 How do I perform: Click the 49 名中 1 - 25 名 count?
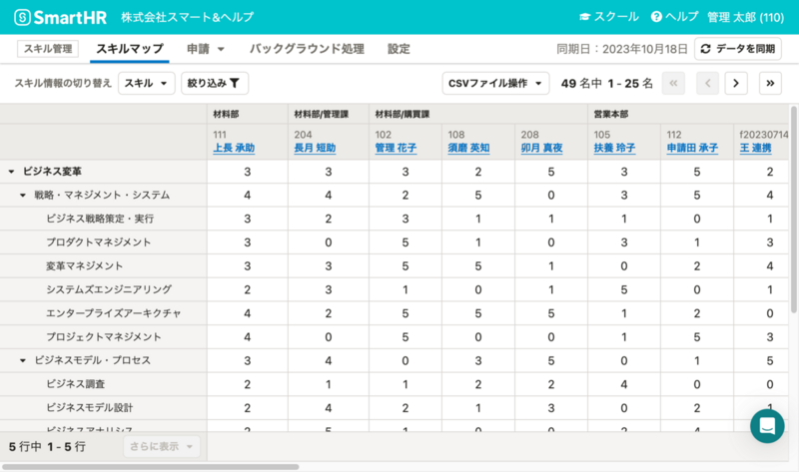tap(607, 84)
